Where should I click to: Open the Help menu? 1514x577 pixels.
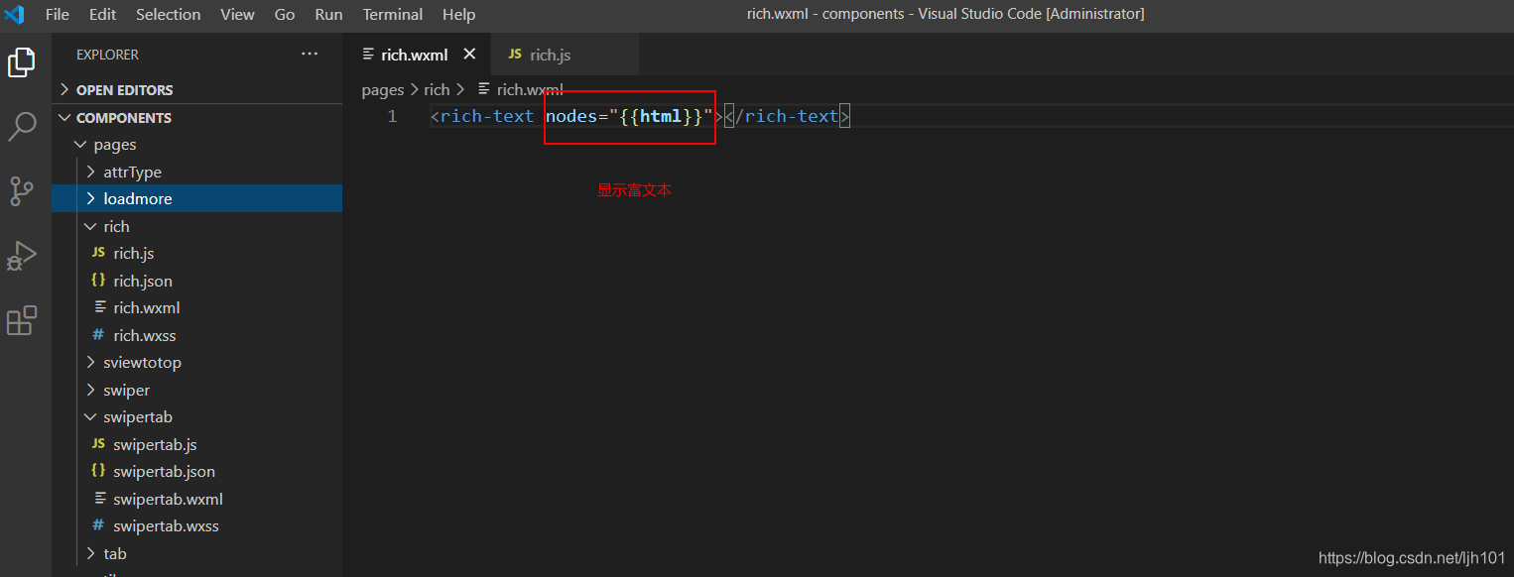point(458,14)
